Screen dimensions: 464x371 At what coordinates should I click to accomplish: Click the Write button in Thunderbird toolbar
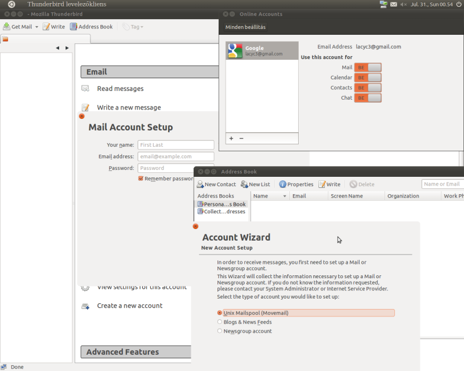click(x=54, y=27)
